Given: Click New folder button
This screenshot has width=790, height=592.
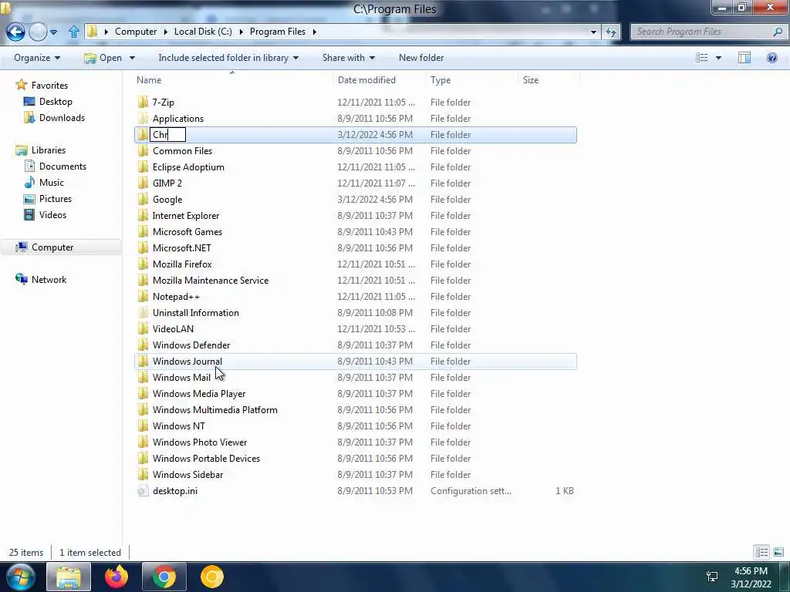Looking at the screenshot, I should point(421,58).
